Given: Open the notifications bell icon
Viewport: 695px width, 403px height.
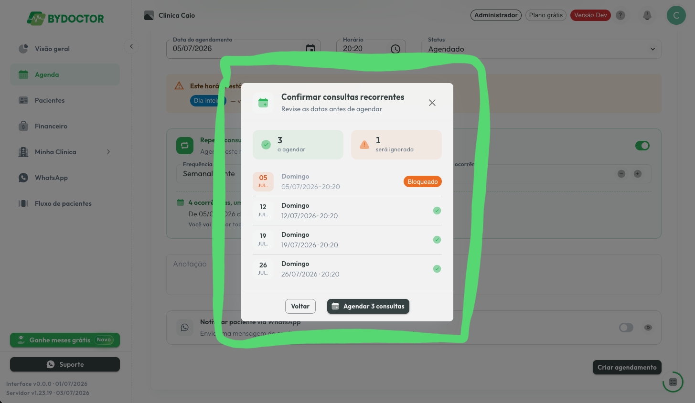Looking at the screenshot, I should (647, 15).
